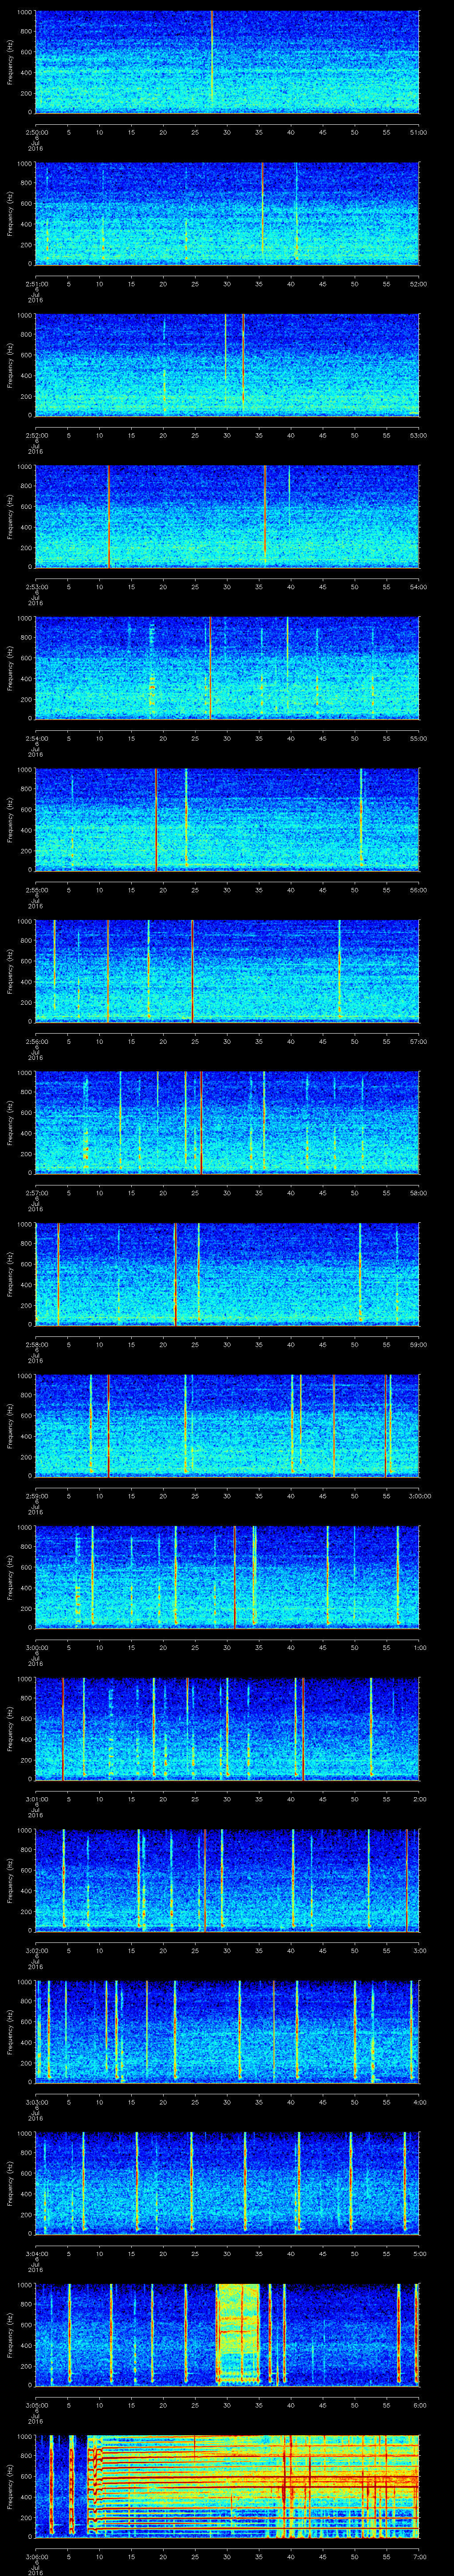Click the 3:05:00 start time label
The height and width of the screenshot is (2576, 454).
36,2405
